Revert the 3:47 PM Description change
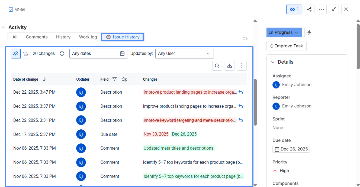The width and height of the screenshot is (360, 187). click(x=241, y=92)
